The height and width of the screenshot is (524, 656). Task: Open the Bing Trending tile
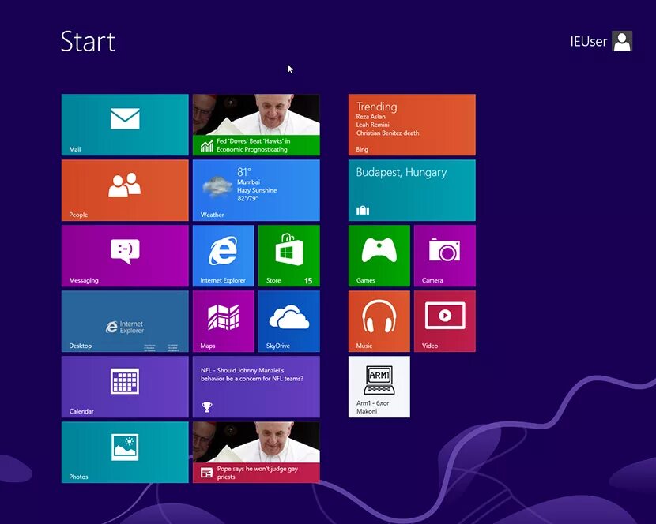click(x=412, y=125)
